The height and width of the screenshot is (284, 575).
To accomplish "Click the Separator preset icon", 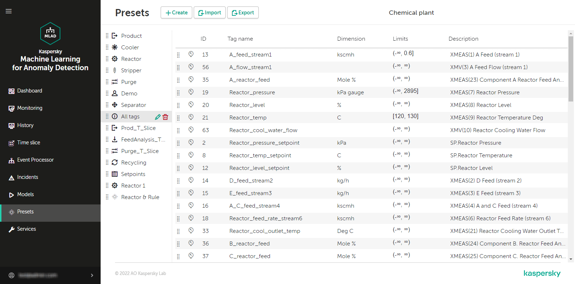I will point(115,105).
